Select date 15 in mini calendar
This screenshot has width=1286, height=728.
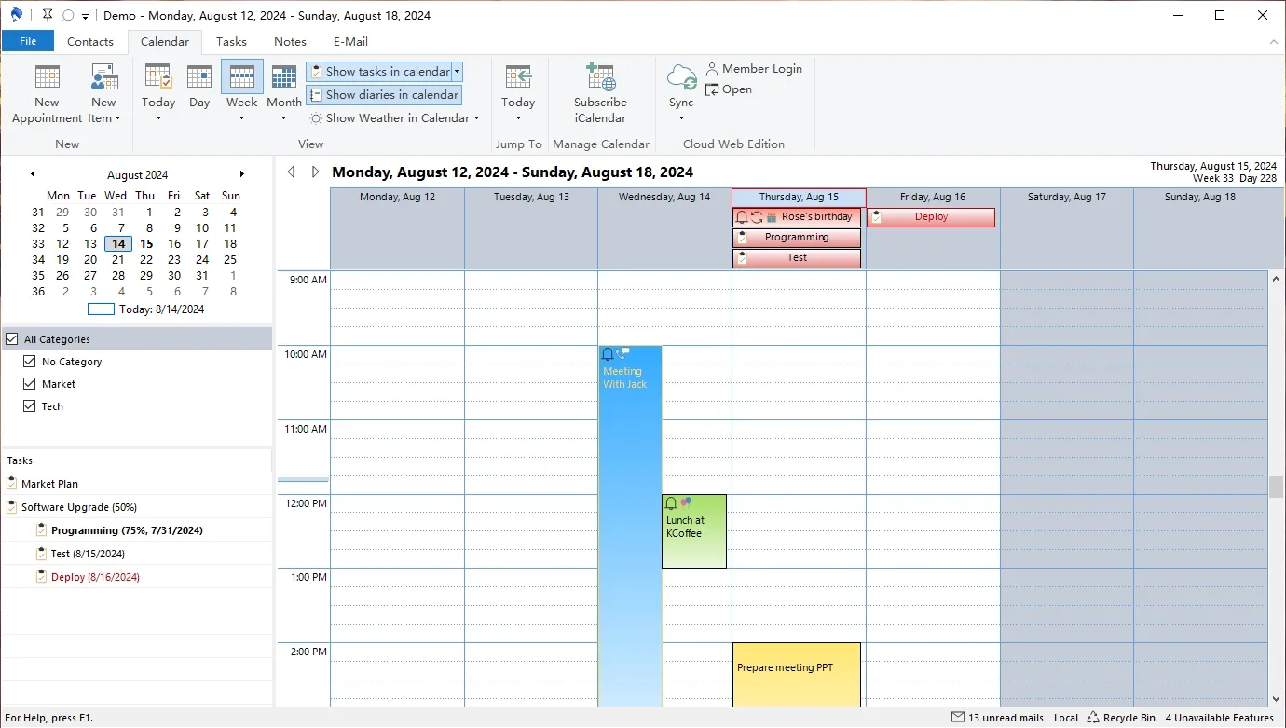[146, 244]
